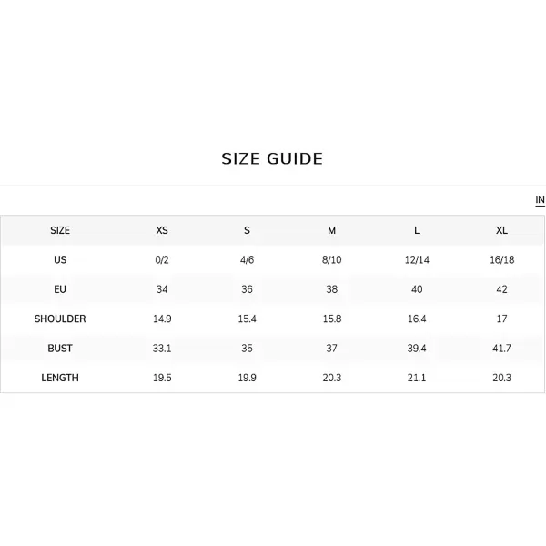
Task: Click the LENGTH row label
Action: [x=60, y=378]
